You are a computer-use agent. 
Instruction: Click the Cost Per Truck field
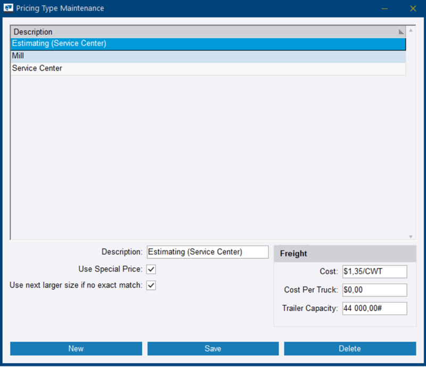tap(374, 290)
